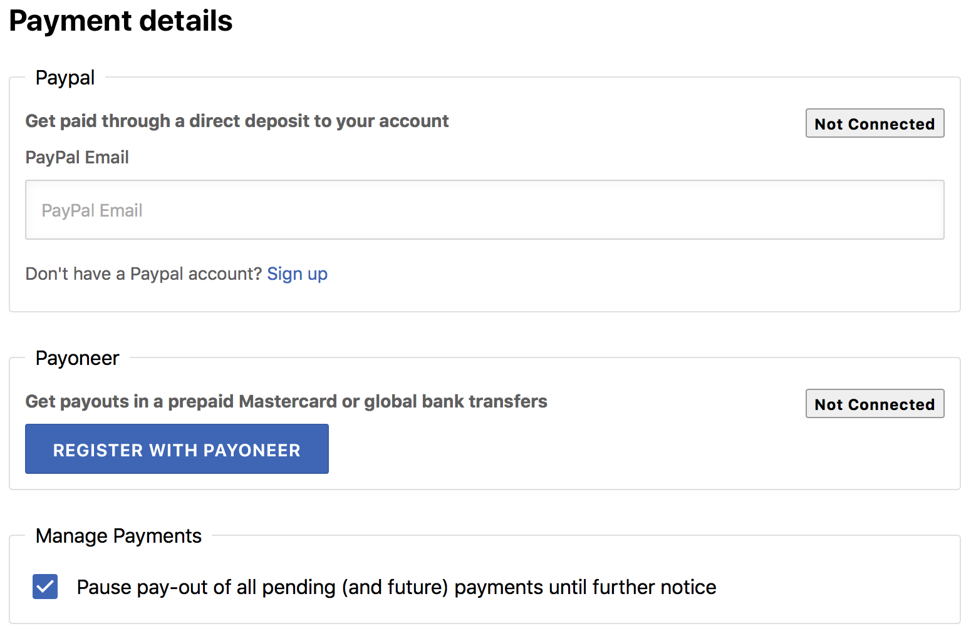
Task: Open the Sign up link for Paypal
Action: coord(297,274)
